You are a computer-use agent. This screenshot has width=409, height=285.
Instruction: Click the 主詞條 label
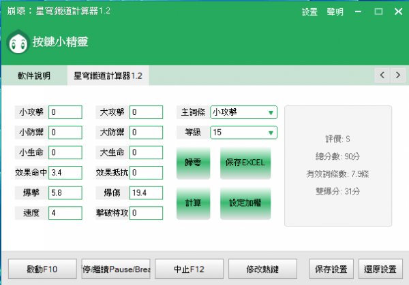pos(193,112)
